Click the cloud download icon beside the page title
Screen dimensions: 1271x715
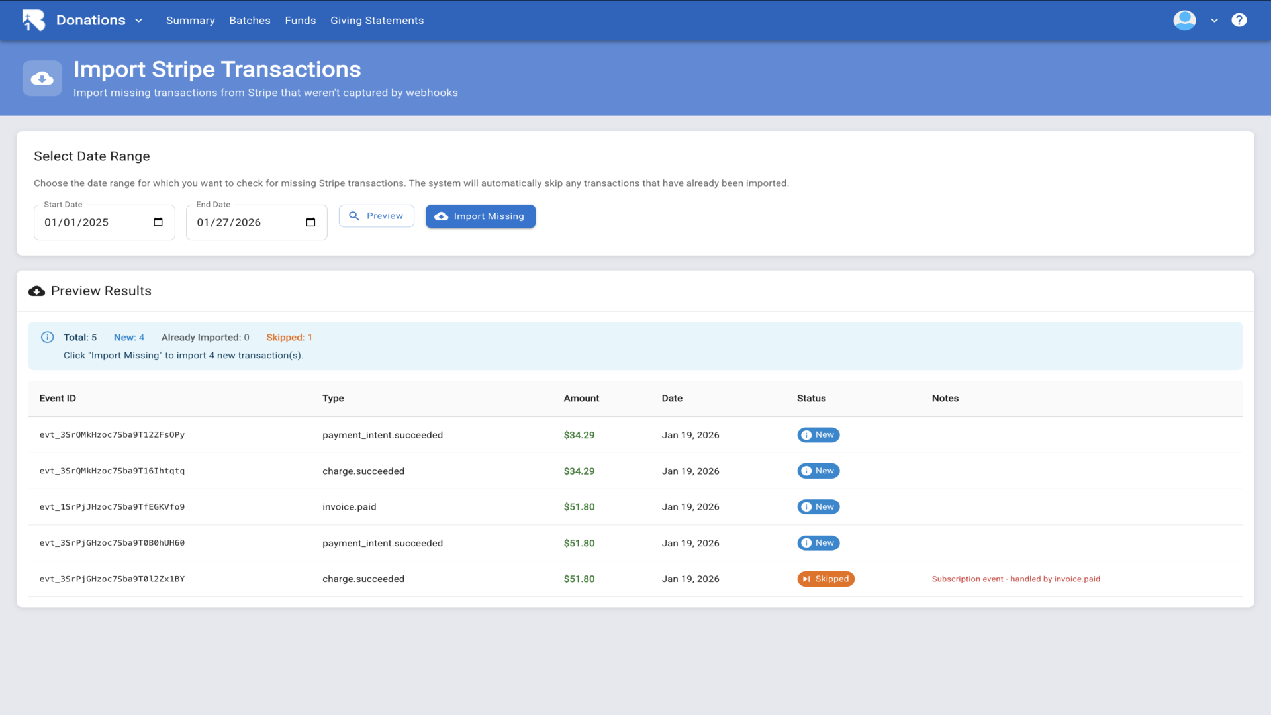(x=42, y=79)
